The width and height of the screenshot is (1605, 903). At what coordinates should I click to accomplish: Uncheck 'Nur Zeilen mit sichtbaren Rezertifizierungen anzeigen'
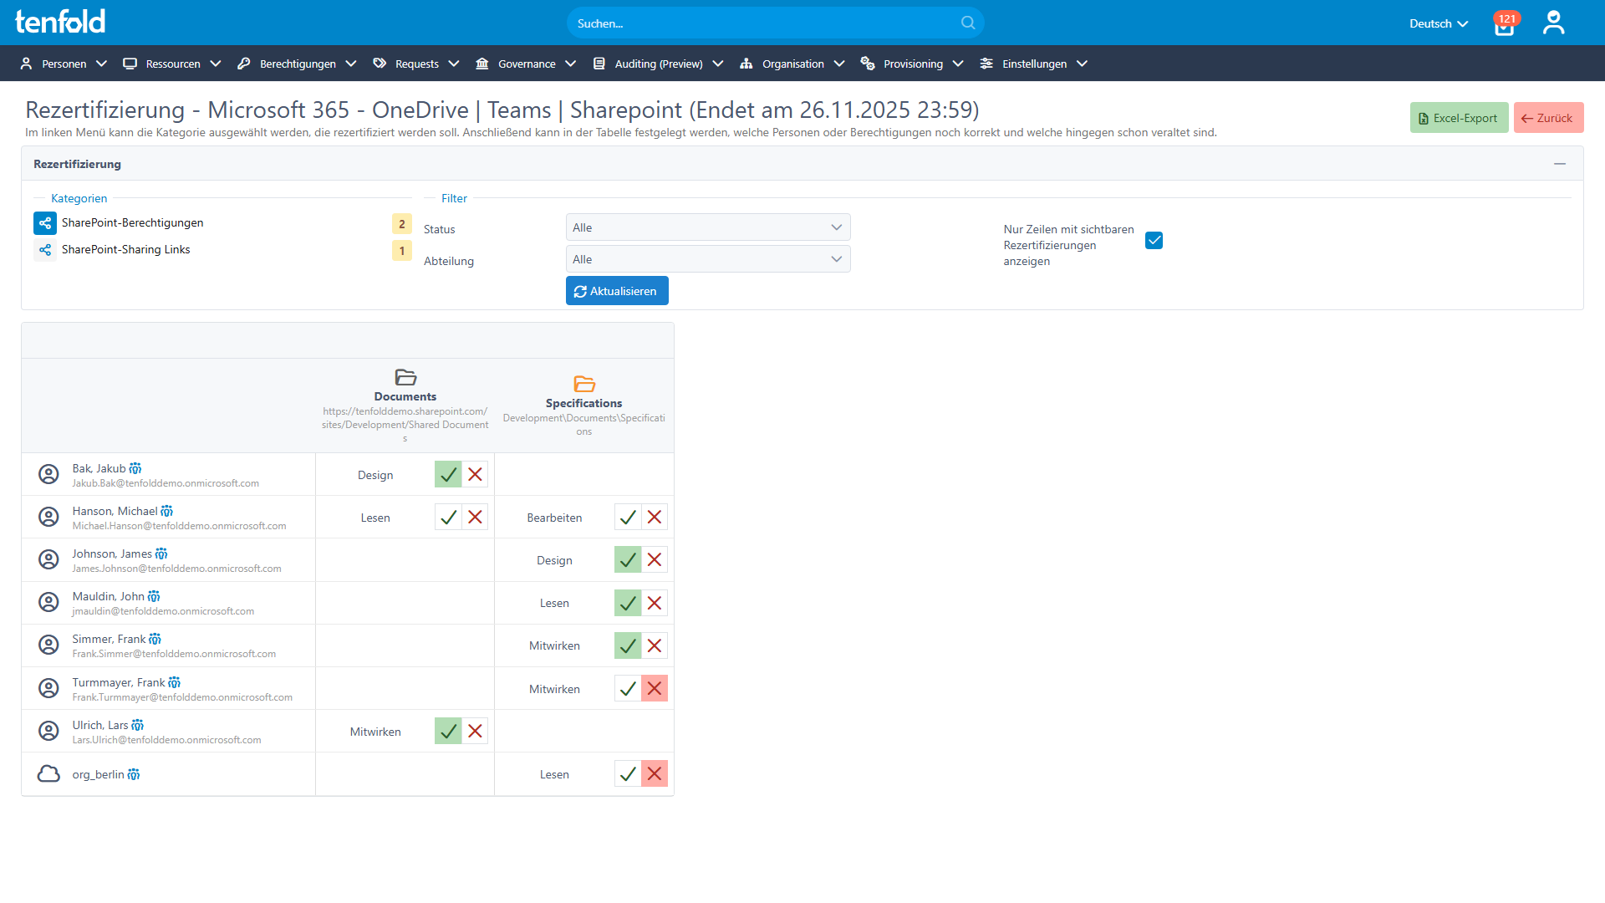1154,240
